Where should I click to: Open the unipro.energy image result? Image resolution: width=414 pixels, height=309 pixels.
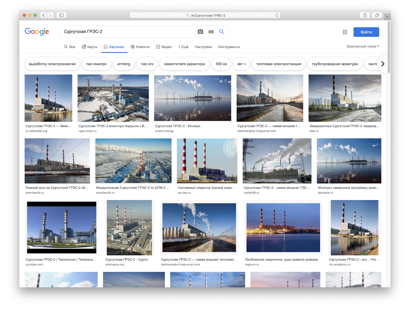coord(193,98)
